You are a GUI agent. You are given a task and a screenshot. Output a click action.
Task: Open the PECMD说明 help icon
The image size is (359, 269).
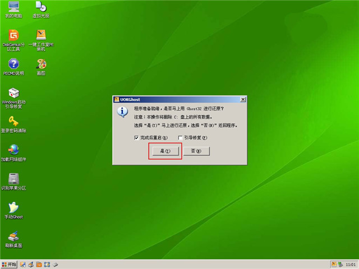tap(13, 64)
